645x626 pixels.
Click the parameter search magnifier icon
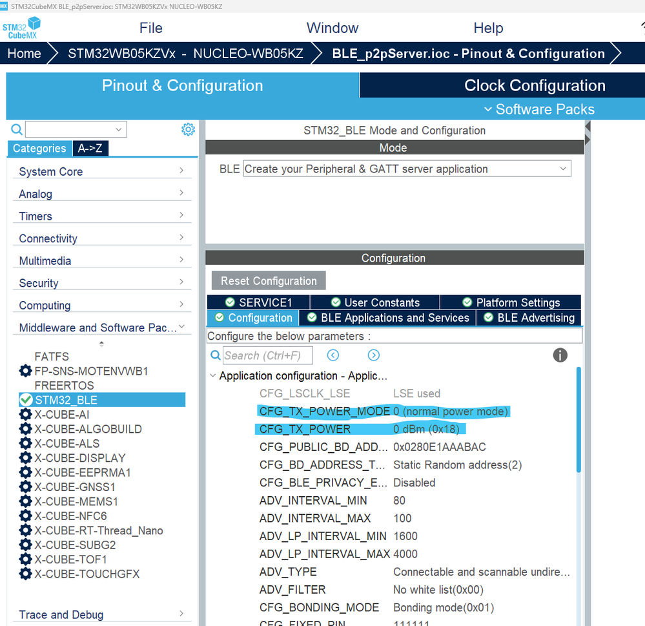216,355
